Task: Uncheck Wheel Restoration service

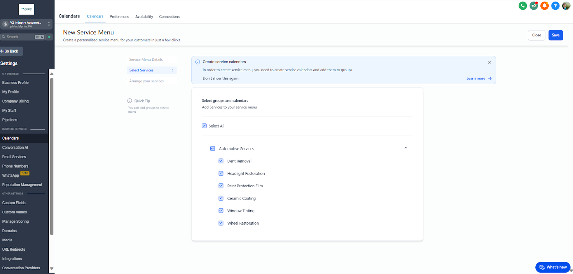Action: click(221, 223)
